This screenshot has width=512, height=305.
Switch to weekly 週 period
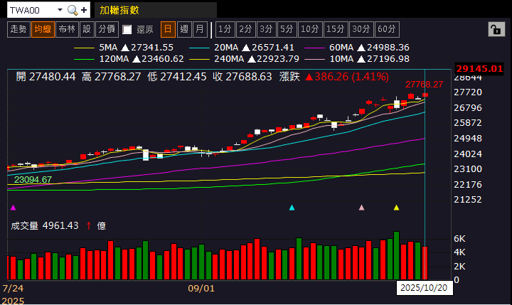(x=184, y=29)
